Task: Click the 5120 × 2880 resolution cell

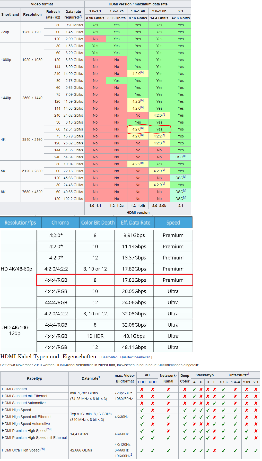Action: pyautogui.click(x=32, y=171)
